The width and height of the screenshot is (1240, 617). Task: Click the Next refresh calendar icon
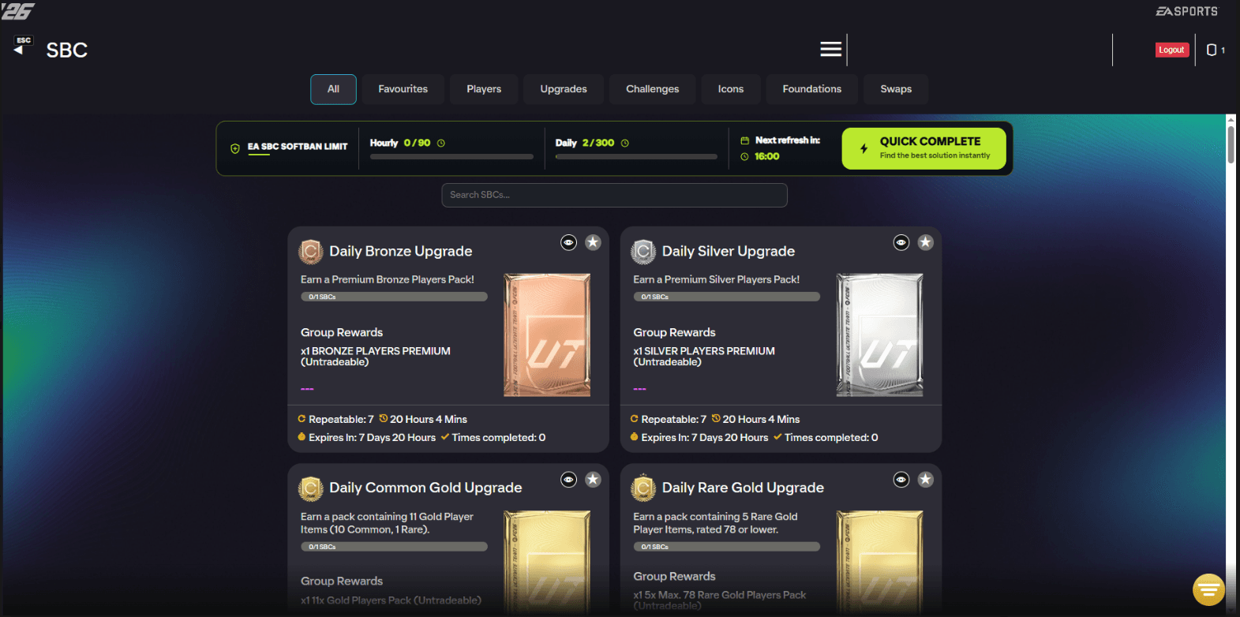click(744, 140)
